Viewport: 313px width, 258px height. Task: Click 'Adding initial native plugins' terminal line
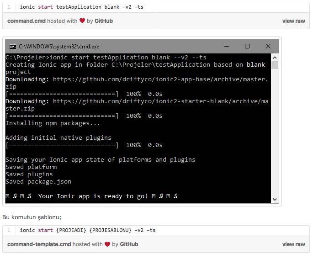[58, 138]
